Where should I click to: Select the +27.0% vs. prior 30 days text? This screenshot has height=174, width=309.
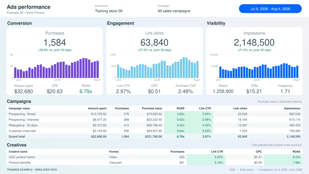coord(154,50)
